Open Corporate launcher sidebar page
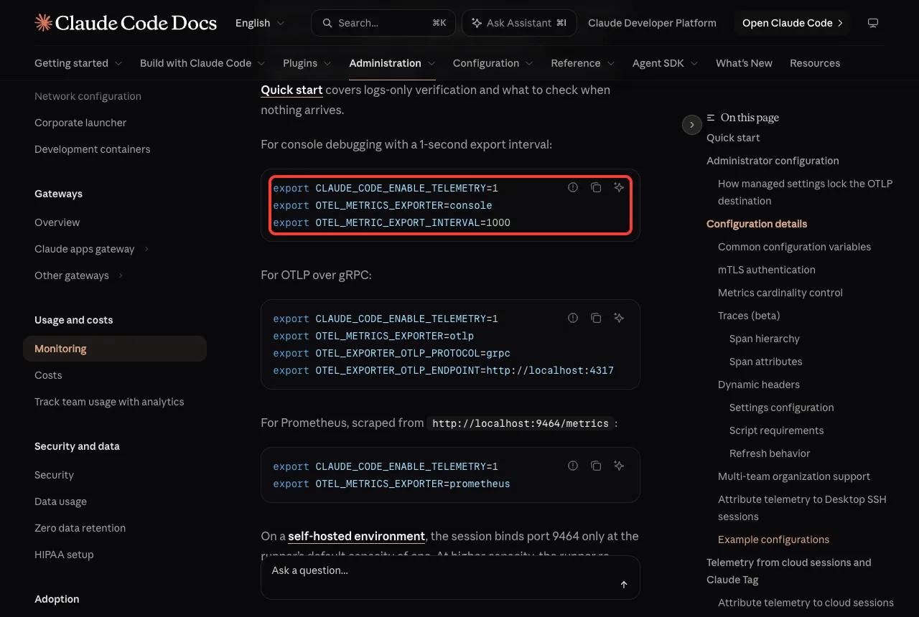This screenshot has height=617, width=919. [80, 123]
